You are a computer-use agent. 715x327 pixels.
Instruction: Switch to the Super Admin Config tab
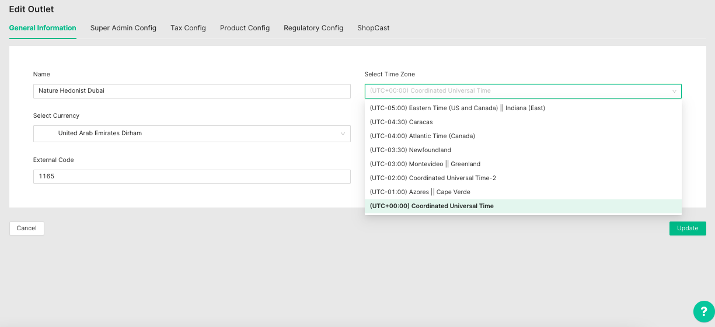[x=123, y=28]
